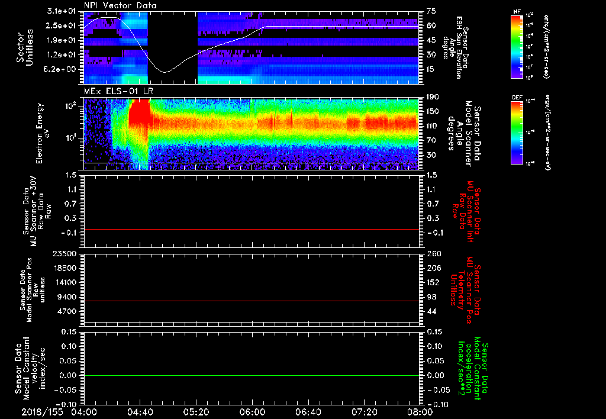Click the 05:20 time axis label
Image resolution: width=606 pixels, height=419 pixels.
click(196, 412)
